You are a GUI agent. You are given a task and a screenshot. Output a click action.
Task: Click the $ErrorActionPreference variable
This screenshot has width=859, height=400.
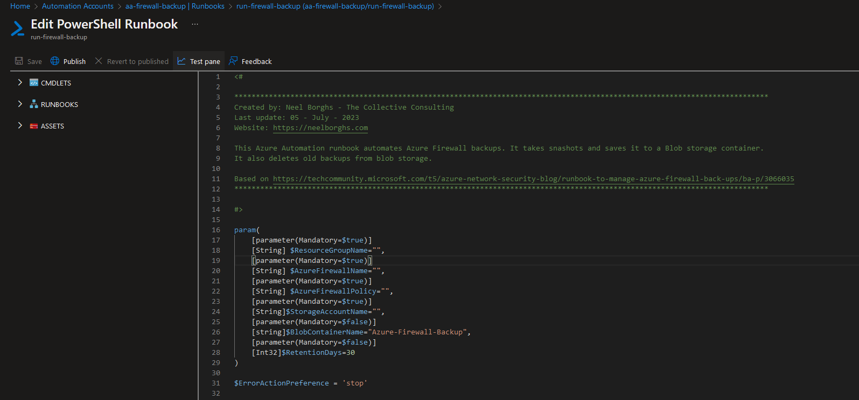point(282,383)
